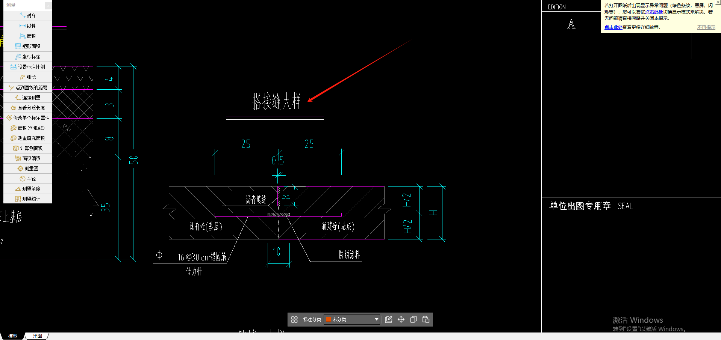Click the dimension value 50 on left detail
Viewport: 721px width, 340px height.
(x=134, y=160)
